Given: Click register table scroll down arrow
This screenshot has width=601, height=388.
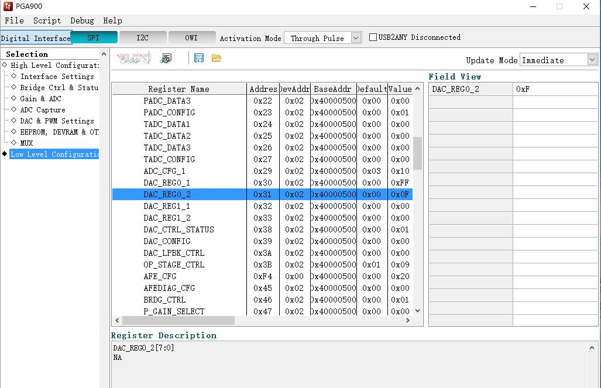Looking at the screenshot, I should [x=418, y=311].
